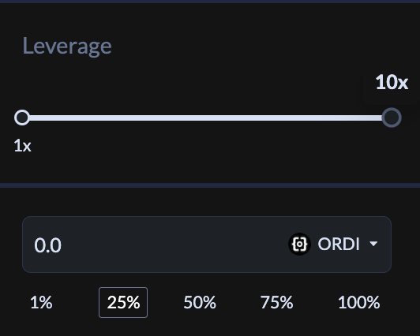Click the leverage slider handle at 10x
The height and width of the screenshot is (336, 420).
point(392,118)
